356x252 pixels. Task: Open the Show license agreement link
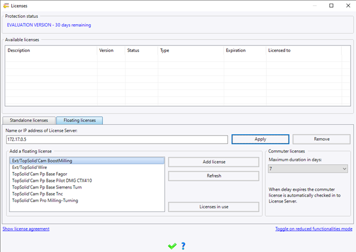click(26, 229)
